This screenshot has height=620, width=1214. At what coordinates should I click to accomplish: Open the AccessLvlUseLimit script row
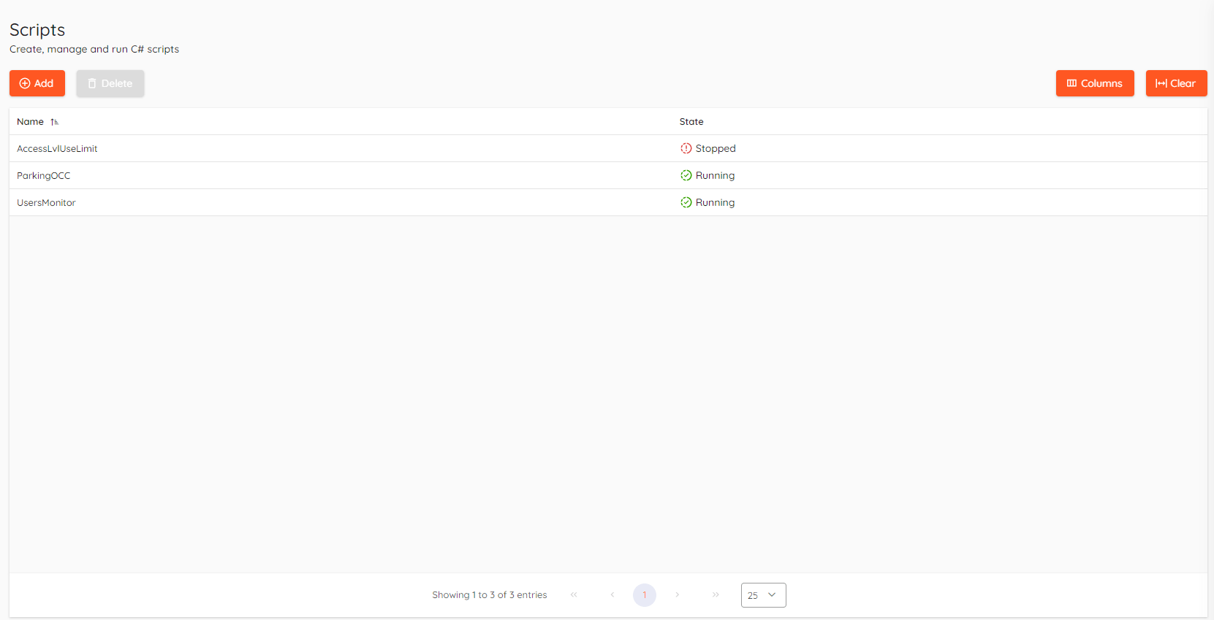tap(608, 148)
